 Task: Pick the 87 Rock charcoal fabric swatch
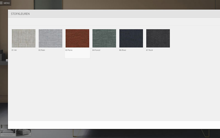pyautogui.click(x=158, y=38)
